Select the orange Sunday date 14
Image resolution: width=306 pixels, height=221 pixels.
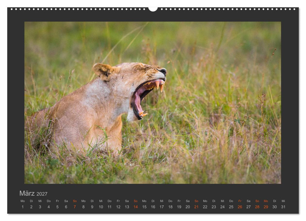136,207
